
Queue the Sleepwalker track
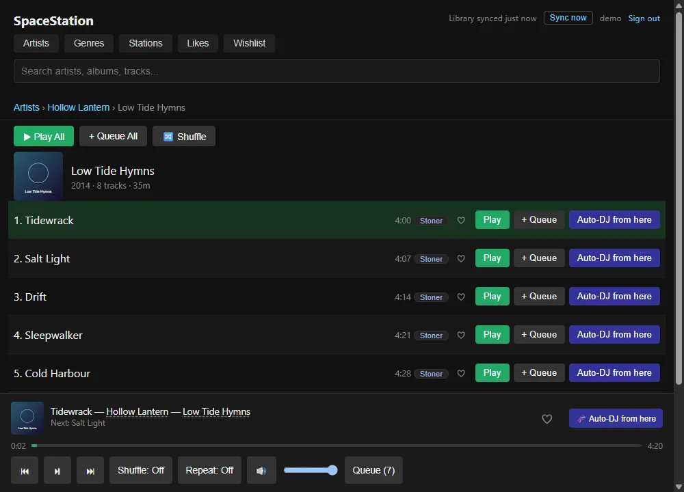[539, 335]
